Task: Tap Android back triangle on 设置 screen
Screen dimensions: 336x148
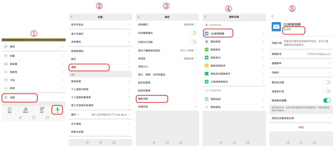Action: point(87,142)
